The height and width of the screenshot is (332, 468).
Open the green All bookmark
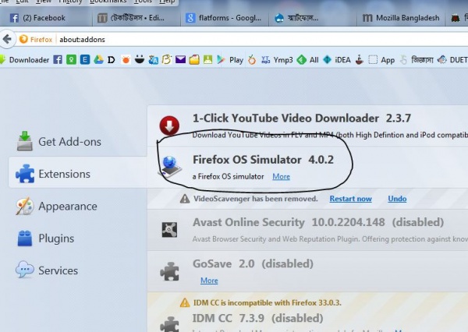click(x=308, y=60)
